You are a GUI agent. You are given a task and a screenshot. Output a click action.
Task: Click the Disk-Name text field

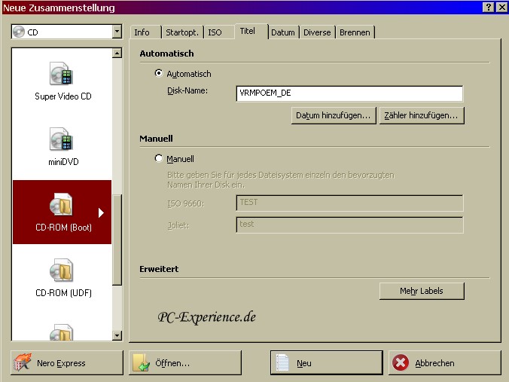coord(349,93)
